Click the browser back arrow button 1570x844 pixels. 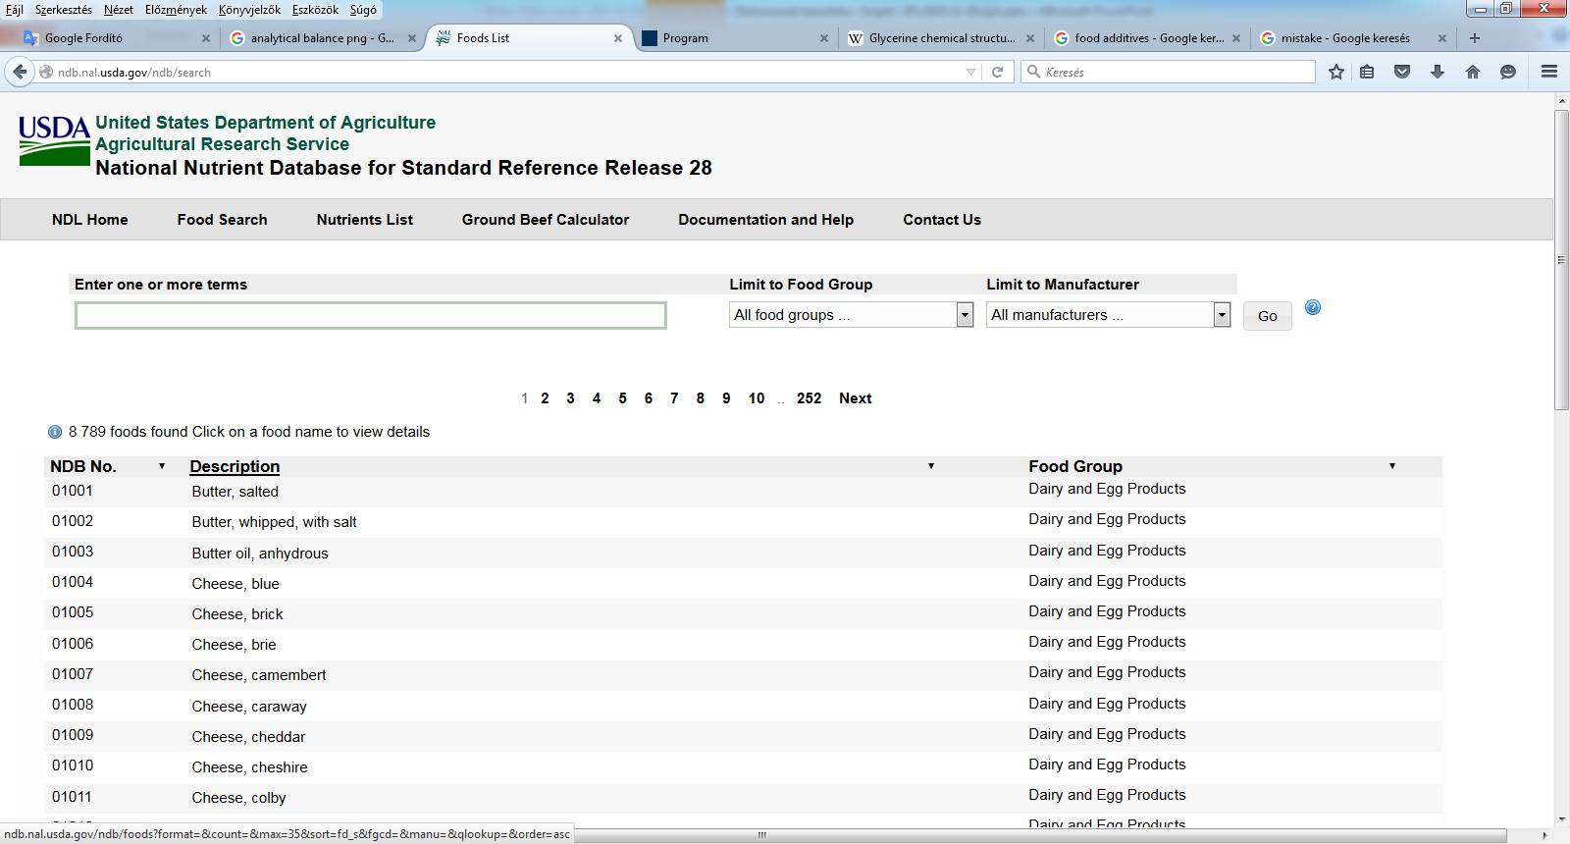[20, 72]
